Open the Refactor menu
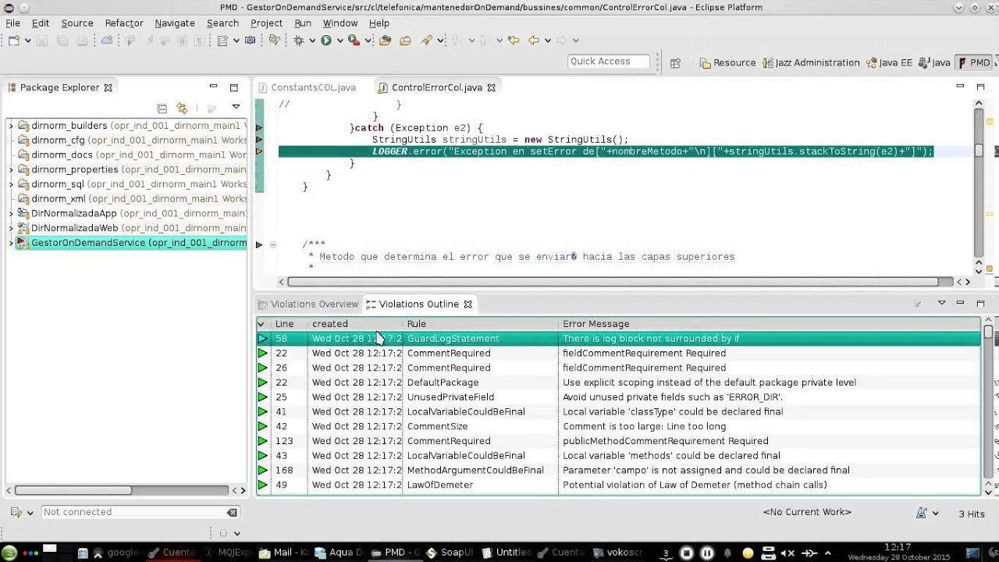999x562 pixels. [124, 23]
